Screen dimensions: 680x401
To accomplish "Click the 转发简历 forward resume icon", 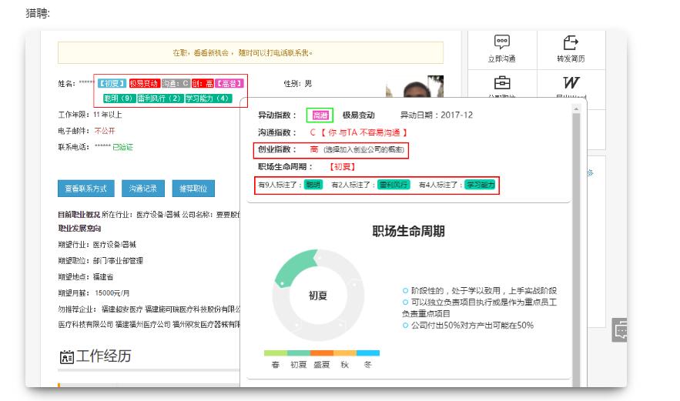I will tap(571, 42).
